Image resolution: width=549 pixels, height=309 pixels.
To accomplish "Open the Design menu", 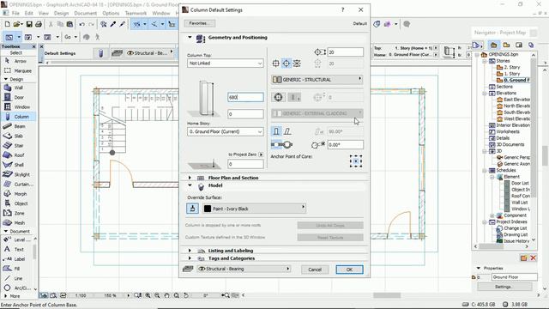I will coord(61,13).
